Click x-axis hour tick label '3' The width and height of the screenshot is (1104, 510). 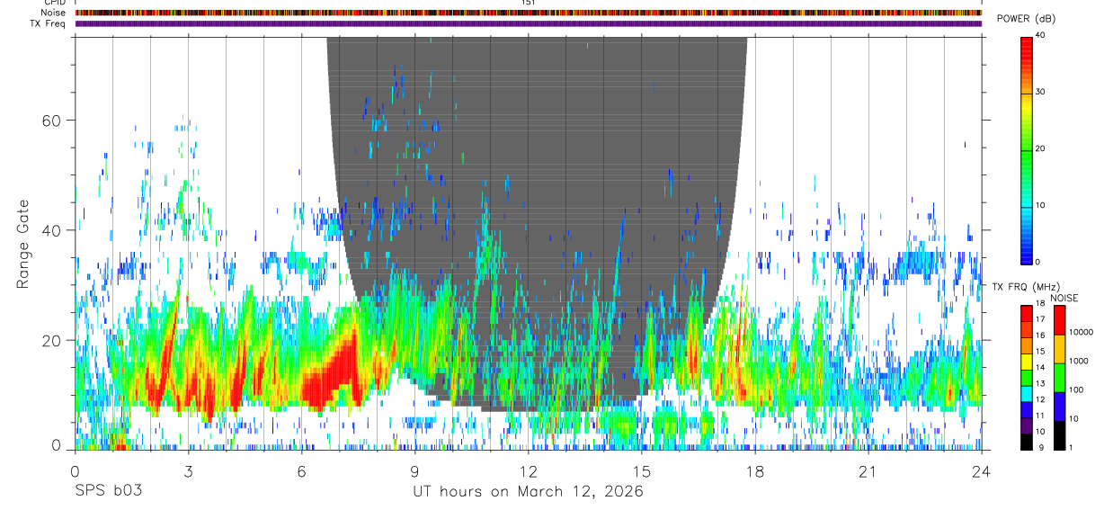click(188, 470)
